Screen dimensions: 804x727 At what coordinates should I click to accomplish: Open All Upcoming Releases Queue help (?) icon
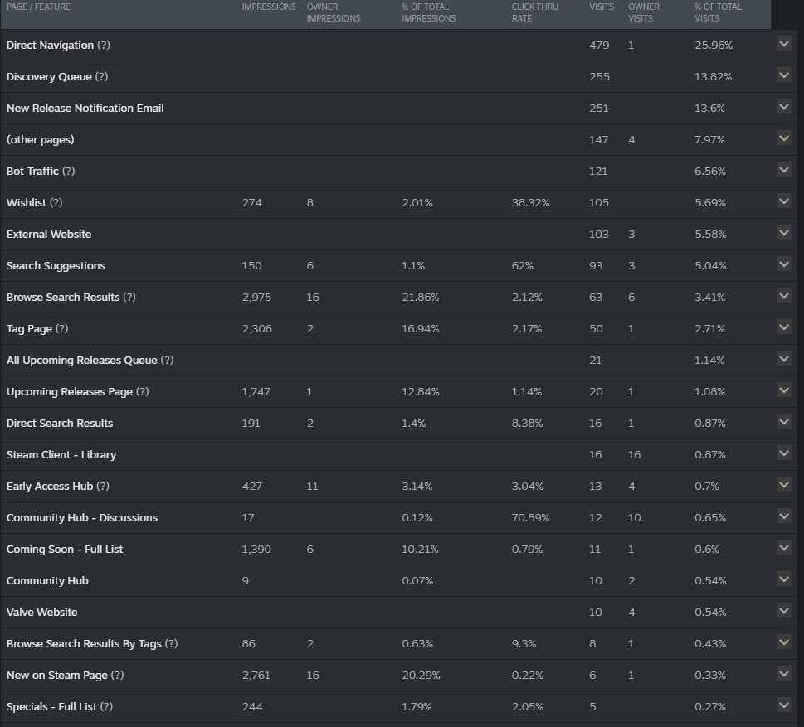pos(167,360)
